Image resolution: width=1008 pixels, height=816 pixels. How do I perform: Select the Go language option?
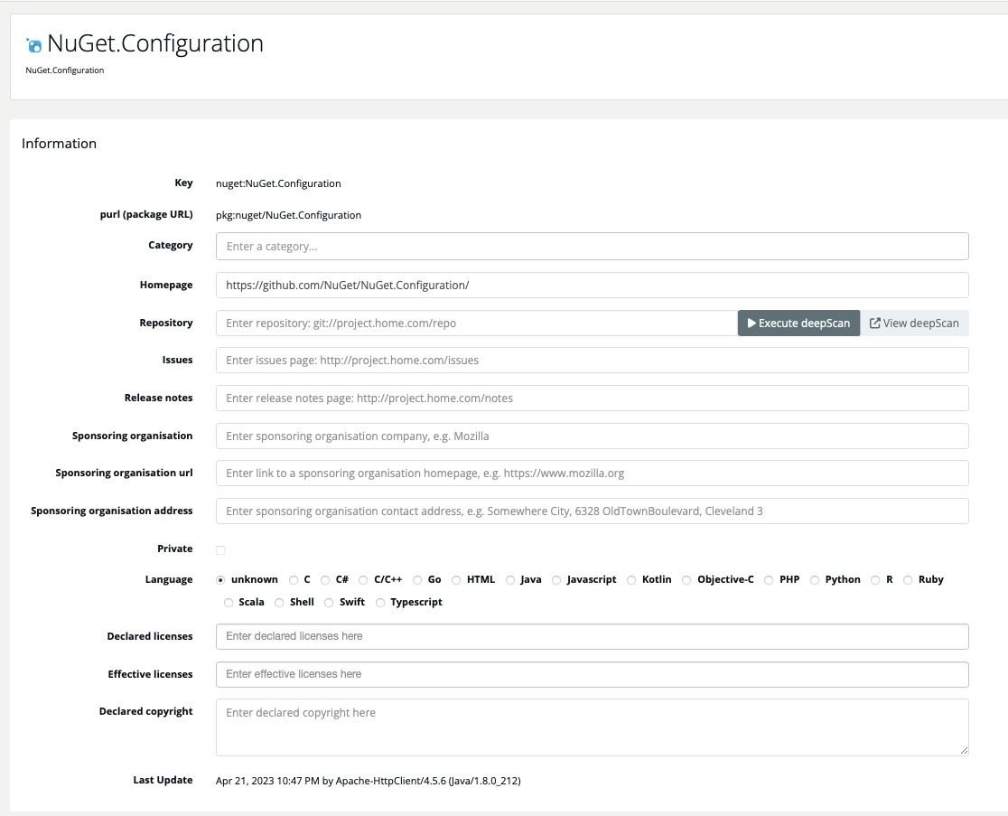point(417,580)
